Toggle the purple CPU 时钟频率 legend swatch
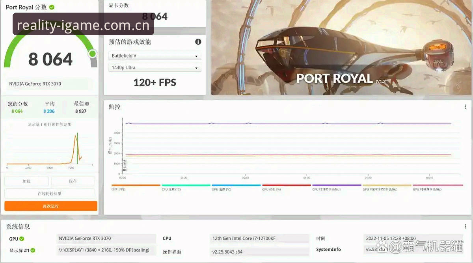The image size is (473, 263). [x=337, y=185]
